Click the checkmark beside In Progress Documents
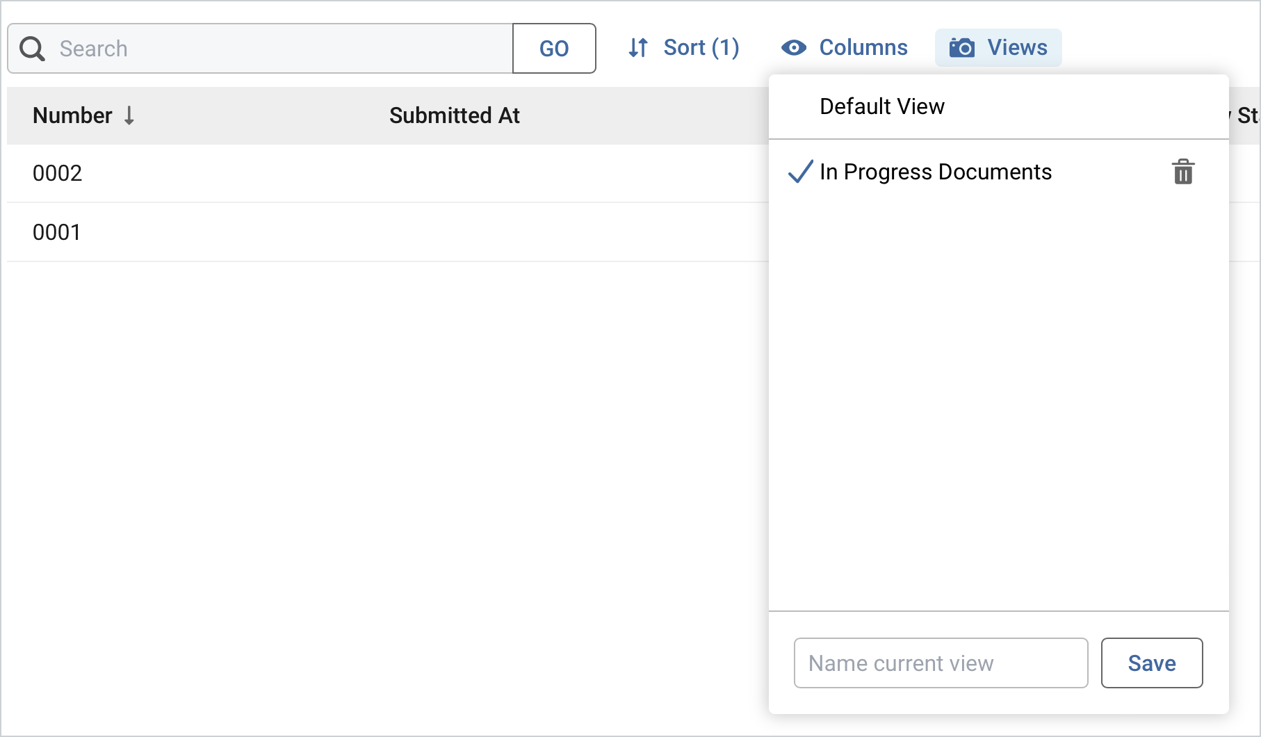Viewport: 1261px width, 737px height. point(800,172)
